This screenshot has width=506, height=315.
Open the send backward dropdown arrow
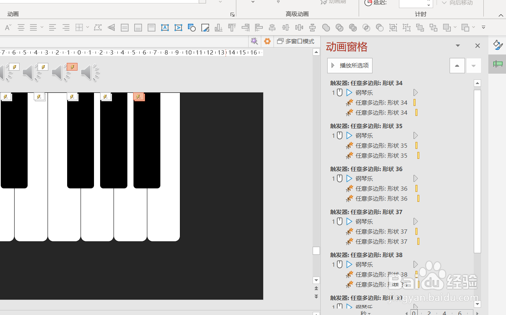(473, 28)
